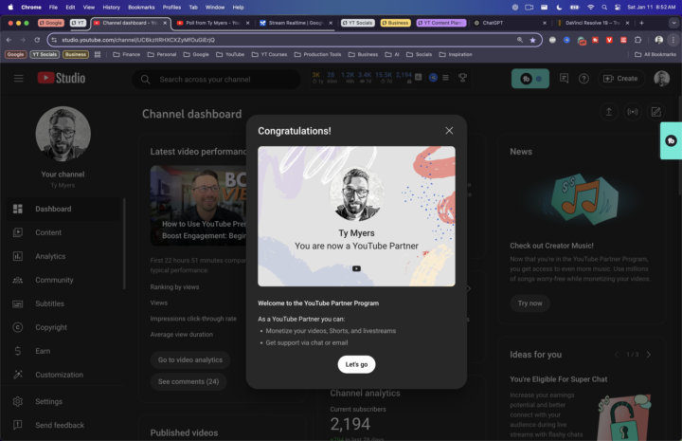Open the tab search dropdown arrow
The image size is (682, 441).
[673, 23]
